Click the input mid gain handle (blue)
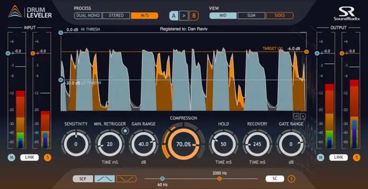This screenshot has height=189, width=368. pos(8,53)
